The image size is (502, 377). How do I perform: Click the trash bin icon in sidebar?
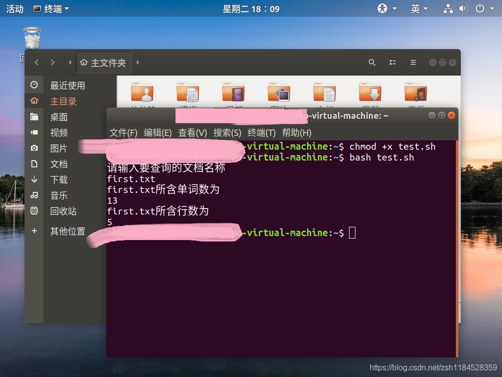[34, 211]
